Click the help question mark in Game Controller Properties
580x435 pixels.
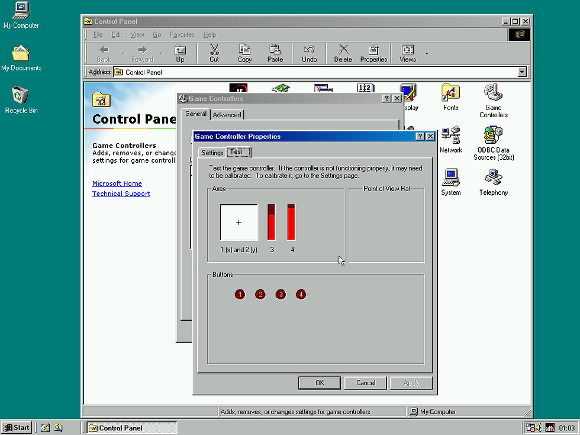pyautogui.click(x=420, y=137)
